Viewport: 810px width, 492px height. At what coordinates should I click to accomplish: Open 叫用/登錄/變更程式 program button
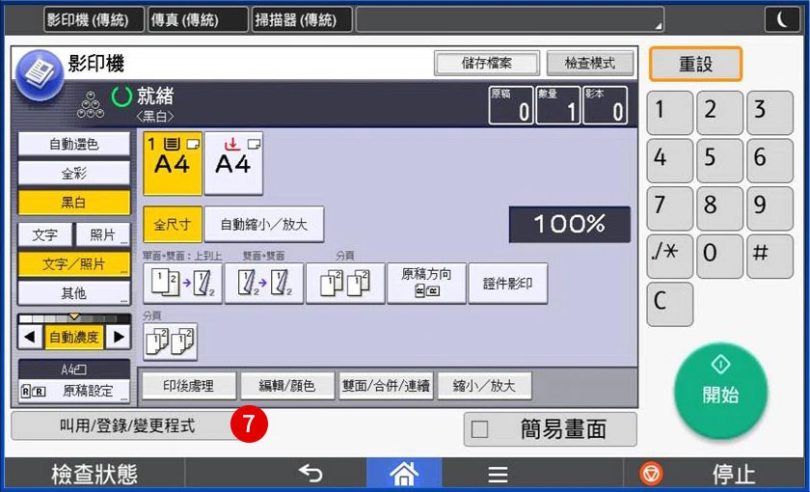tap(127, 426)
